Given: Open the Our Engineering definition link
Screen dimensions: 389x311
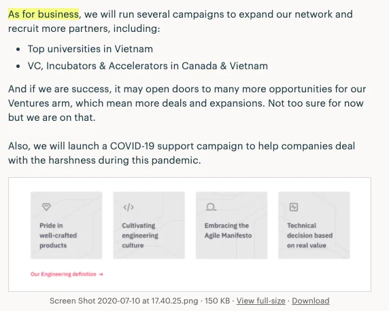Looking at the screenshot, I should coord(63,274).
